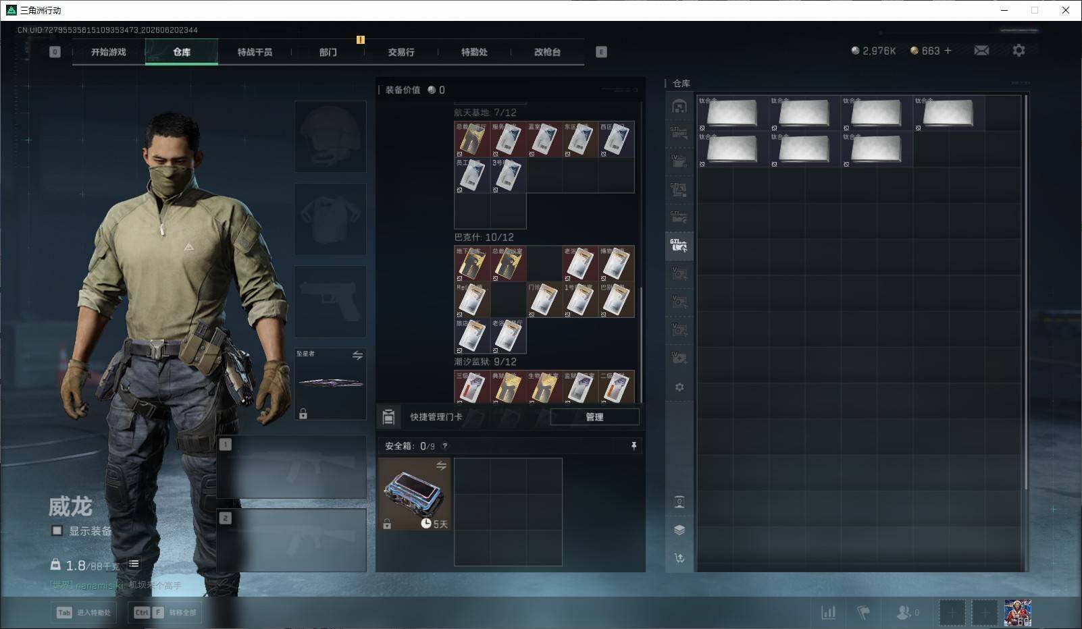Select the 博物 keycard in 巴克什
This screenshot has height=629, width=1082.
coord(616,264)
